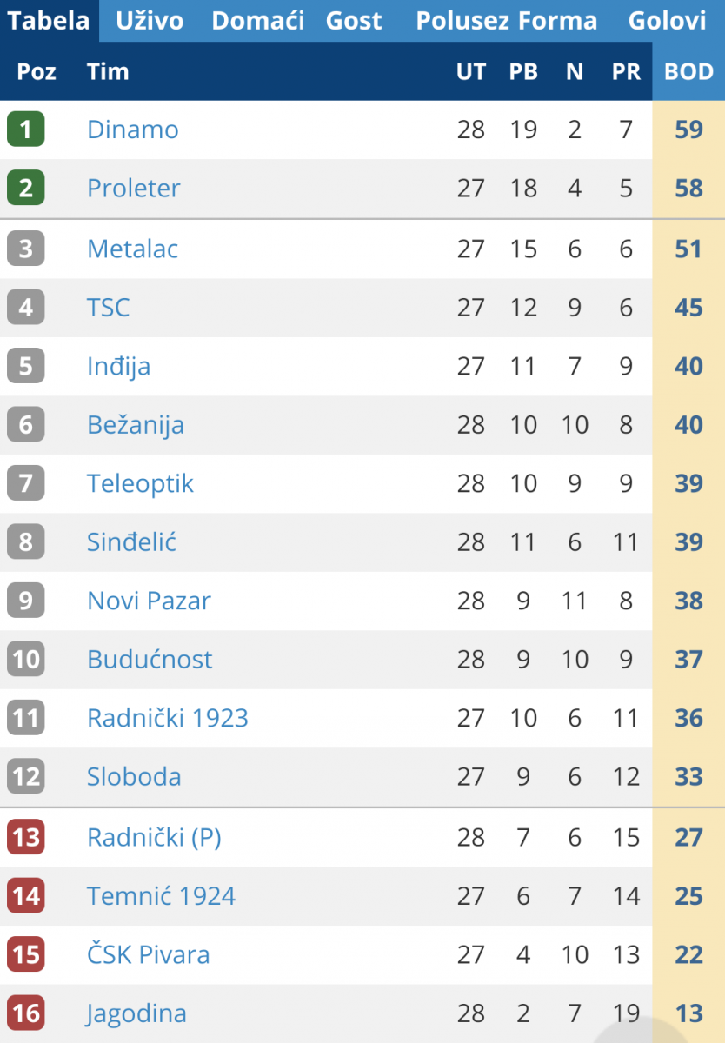Click the ČSK Pivara team link
The image size is (725, 1043).
(x=148, y=954)
